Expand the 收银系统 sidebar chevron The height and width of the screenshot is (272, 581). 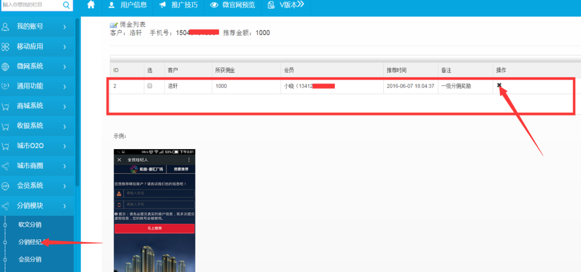(65, 126)
